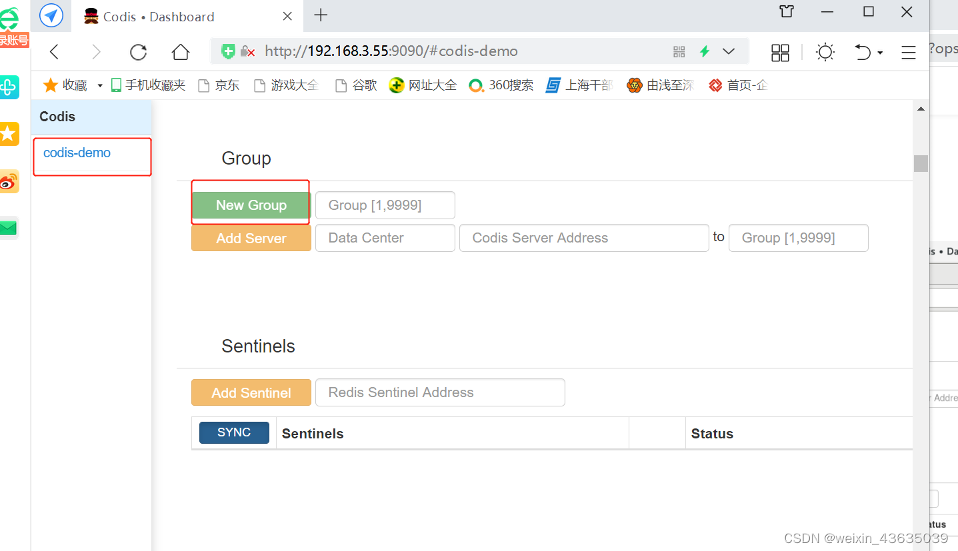Select the codis-demo project link
Image resolution: width=958 pixels, height=551 pixels.
(x=76, y=153)
